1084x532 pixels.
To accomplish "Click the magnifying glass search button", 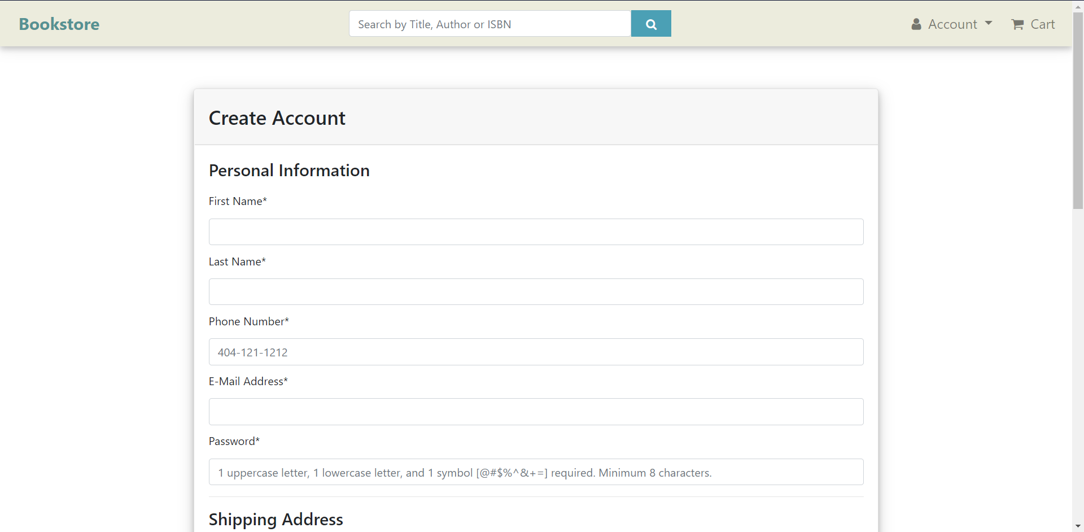I will tap(650, 24).
